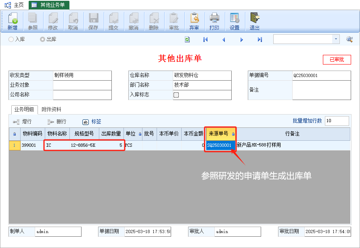The image size is (360, 248).
Task: Click the unit cell PCS
Action: click(133, 145)
